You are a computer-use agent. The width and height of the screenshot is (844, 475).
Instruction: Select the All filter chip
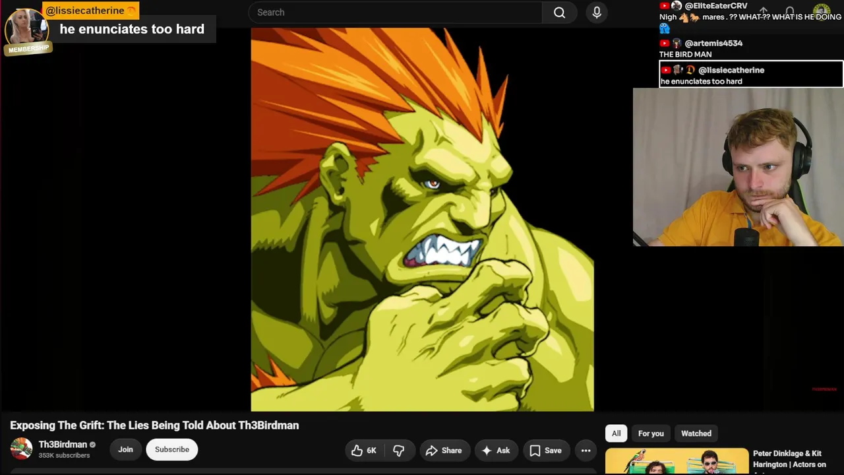(x=616, y=433)
